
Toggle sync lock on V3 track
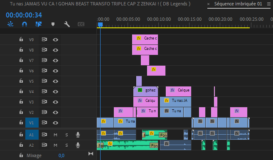(44, 102)
